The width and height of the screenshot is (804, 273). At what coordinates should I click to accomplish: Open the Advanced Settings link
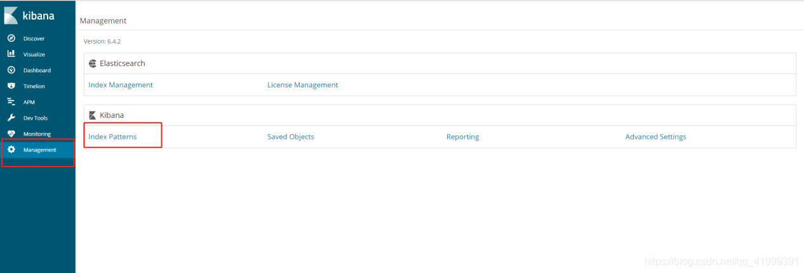point(655,137)
